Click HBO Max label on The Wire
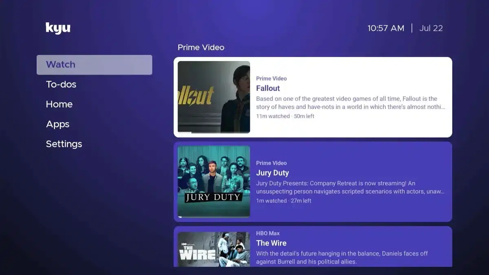The height and width of the screenshot is (275, 489). 268,233
